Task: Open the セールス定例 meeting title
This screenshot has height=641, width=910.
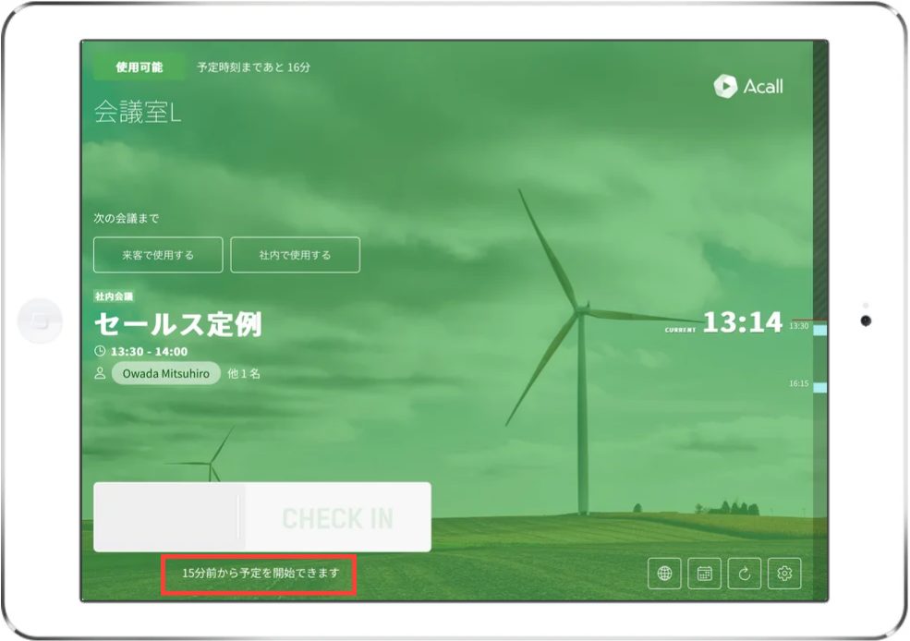Action: (178, 324)
